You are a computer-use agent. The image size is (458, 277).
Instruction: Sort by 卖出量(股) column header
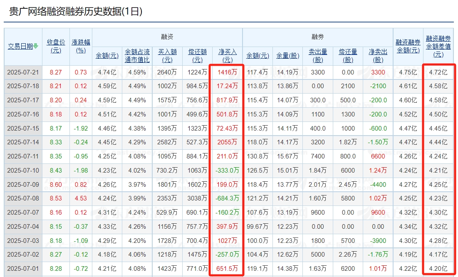tap(318, 56)
